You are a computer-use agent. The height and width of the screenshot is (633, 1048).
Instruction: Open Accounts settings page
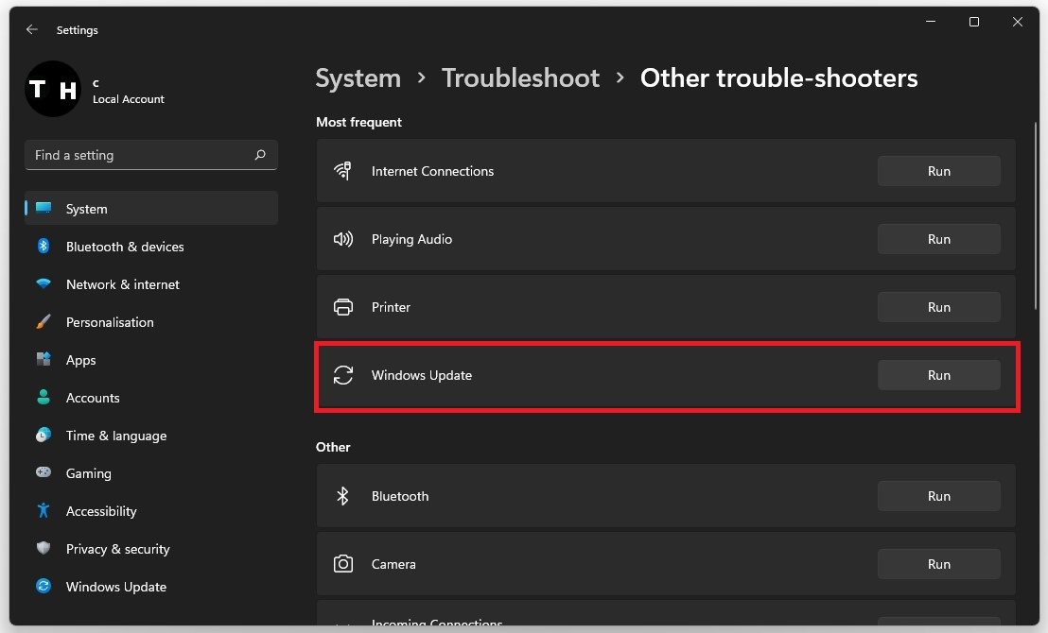pyautogui.click(x=151, y=398)
